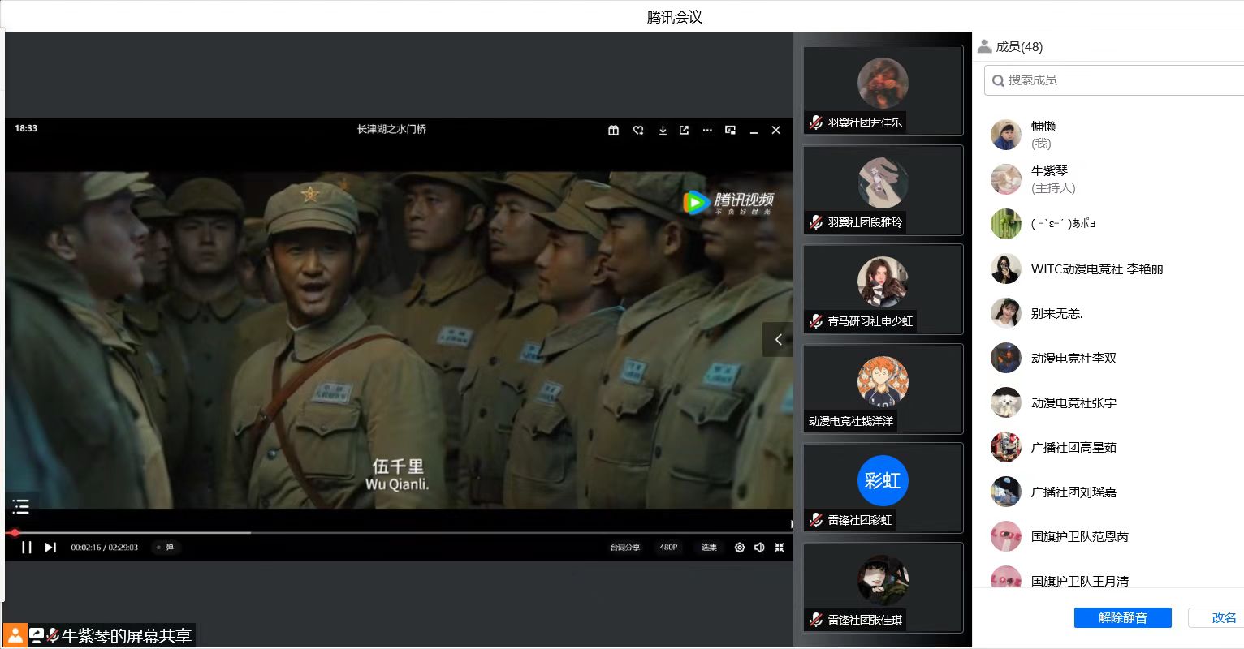Select the 羽翼社团尹佳乐 video tile
The height and width of the screenshot is (649, 1244).
(x=883, y=90)
